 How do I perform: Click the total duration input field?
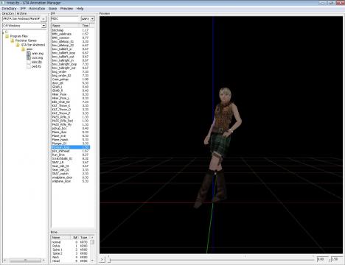click(x=337, y=259)
